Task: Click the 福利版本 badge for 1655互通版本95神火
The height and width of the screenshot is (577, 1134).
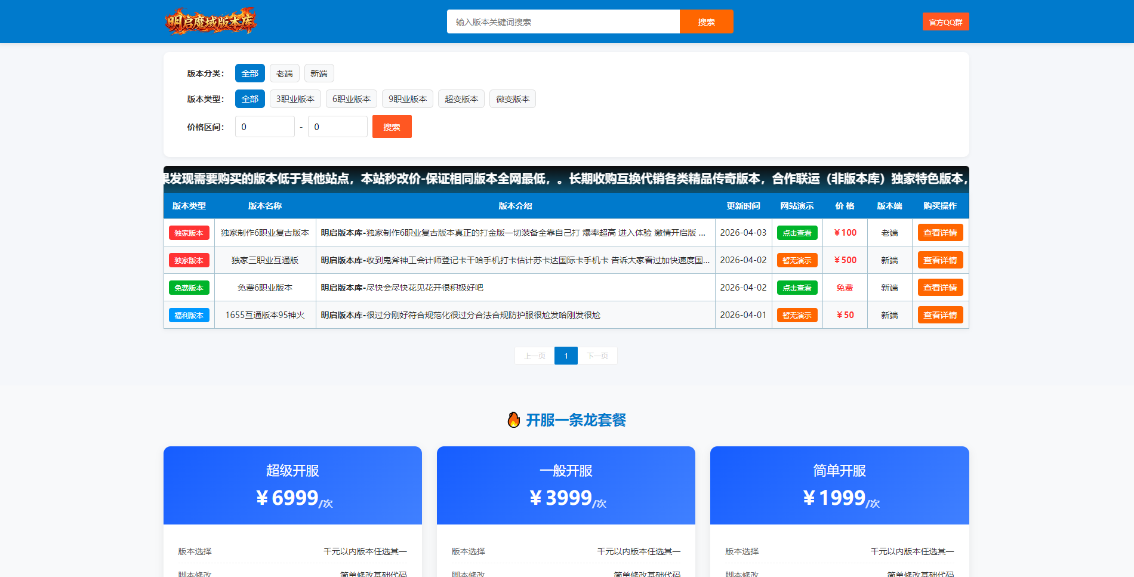Action: (189, 315)
